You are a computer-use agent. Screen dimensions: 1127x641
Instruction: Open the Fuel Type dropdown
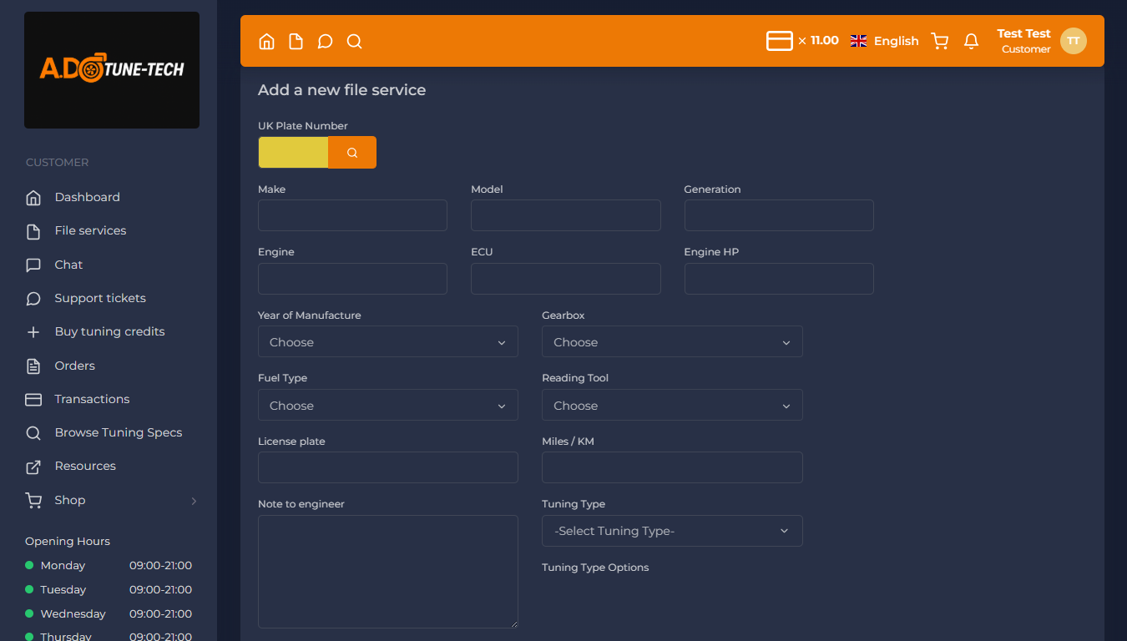pos(388,405)
